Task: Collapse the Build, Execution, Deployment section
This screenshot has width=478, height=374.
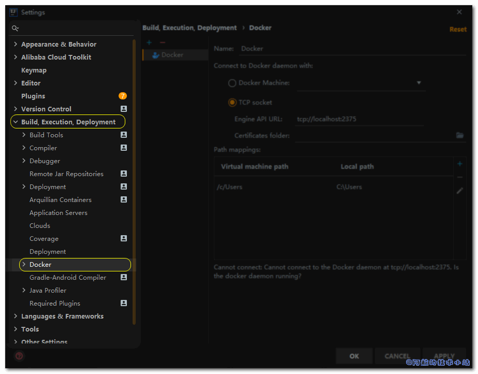Action: (16, 122)
